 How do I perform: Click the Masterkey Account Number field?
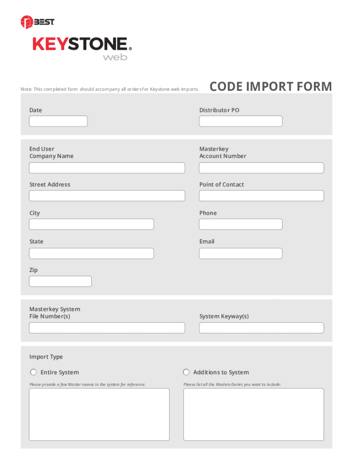tap(261, 168)
